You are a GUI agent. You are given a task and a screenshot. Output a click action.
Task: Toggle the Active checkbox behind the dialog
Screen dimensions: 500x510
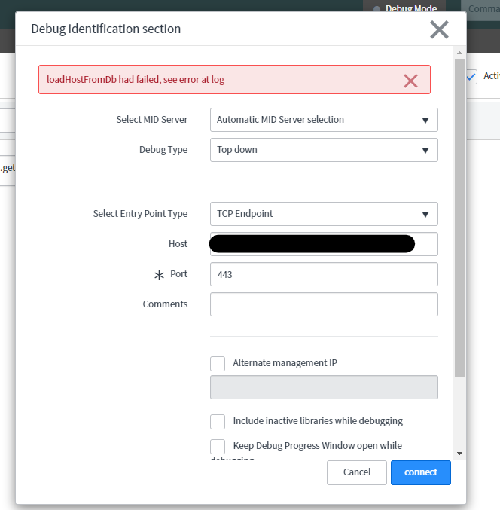[x=471, y=76]
